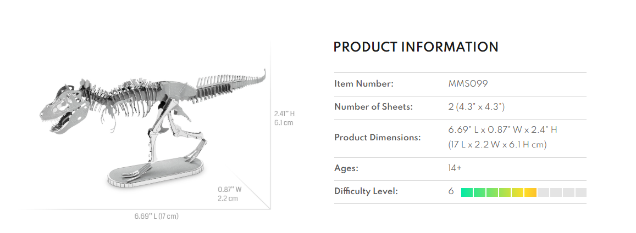Select the item number MMS099

point(468,84)
